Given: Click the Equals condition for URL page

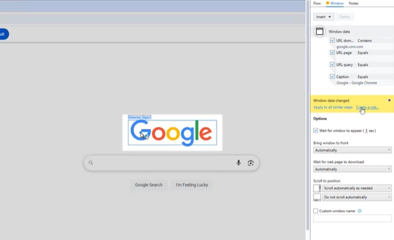Looking at the screenshot, I should point(363,52).
